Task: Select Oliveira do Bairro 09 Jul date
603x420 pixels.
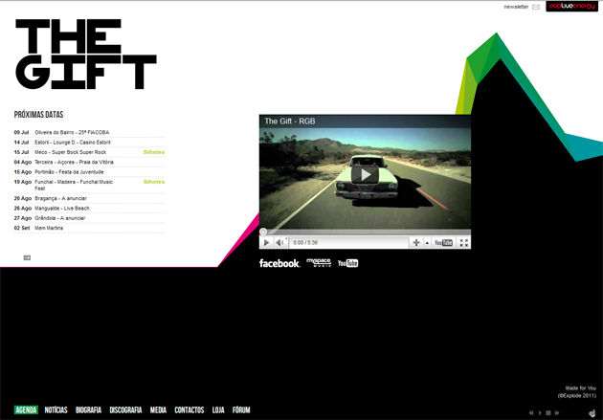Action: pyautogui.click(x=89, y=132)
